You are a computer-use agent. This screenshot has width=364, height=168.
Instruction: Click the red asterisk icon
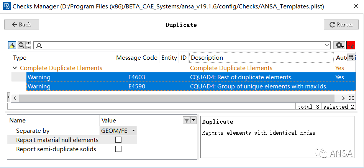click(x=351, y=45)
